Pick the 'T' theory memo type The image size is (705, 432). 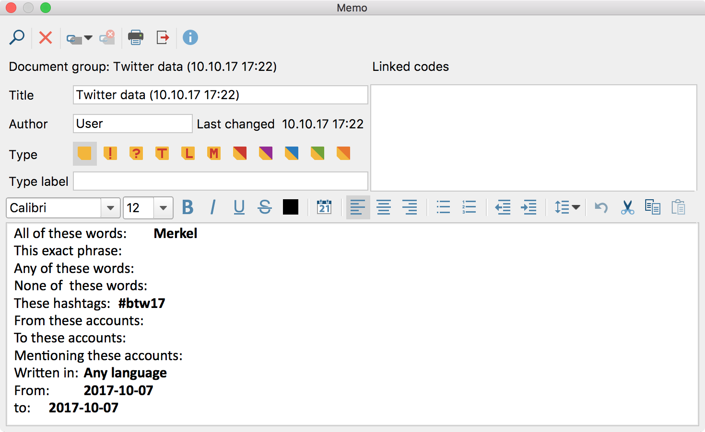(x=162, y=153)
